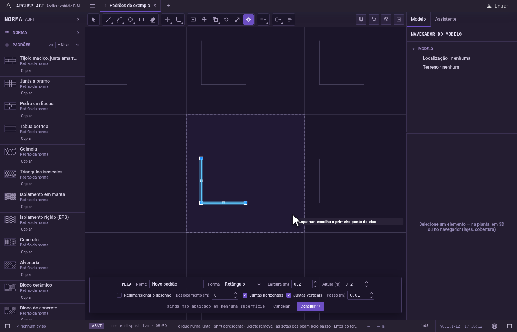Click the Concluir button
Image resolution: width=517 pixels, height=332 pixels.
click(x=310, y=306)
